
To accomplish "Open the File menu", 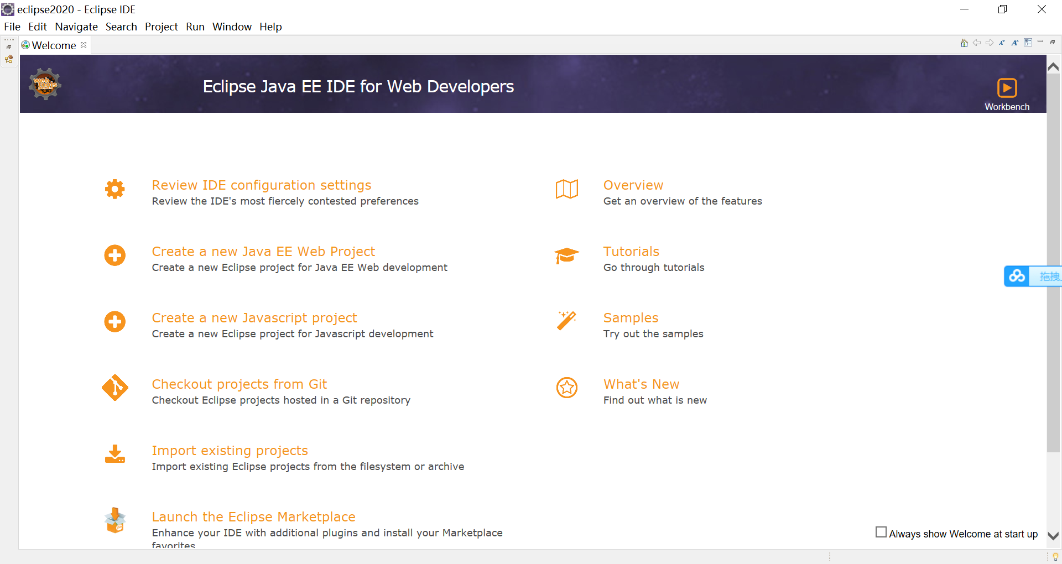I will point(12,27).
